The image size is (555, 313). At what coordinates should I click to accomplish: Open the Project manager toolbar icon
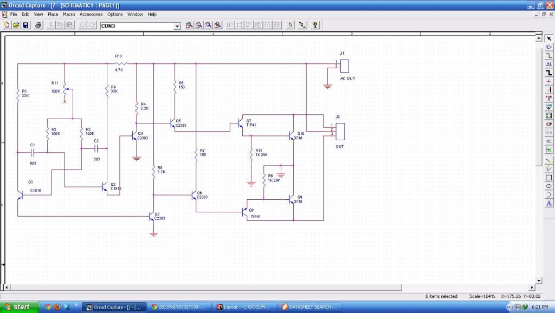[x=302, y=25]
